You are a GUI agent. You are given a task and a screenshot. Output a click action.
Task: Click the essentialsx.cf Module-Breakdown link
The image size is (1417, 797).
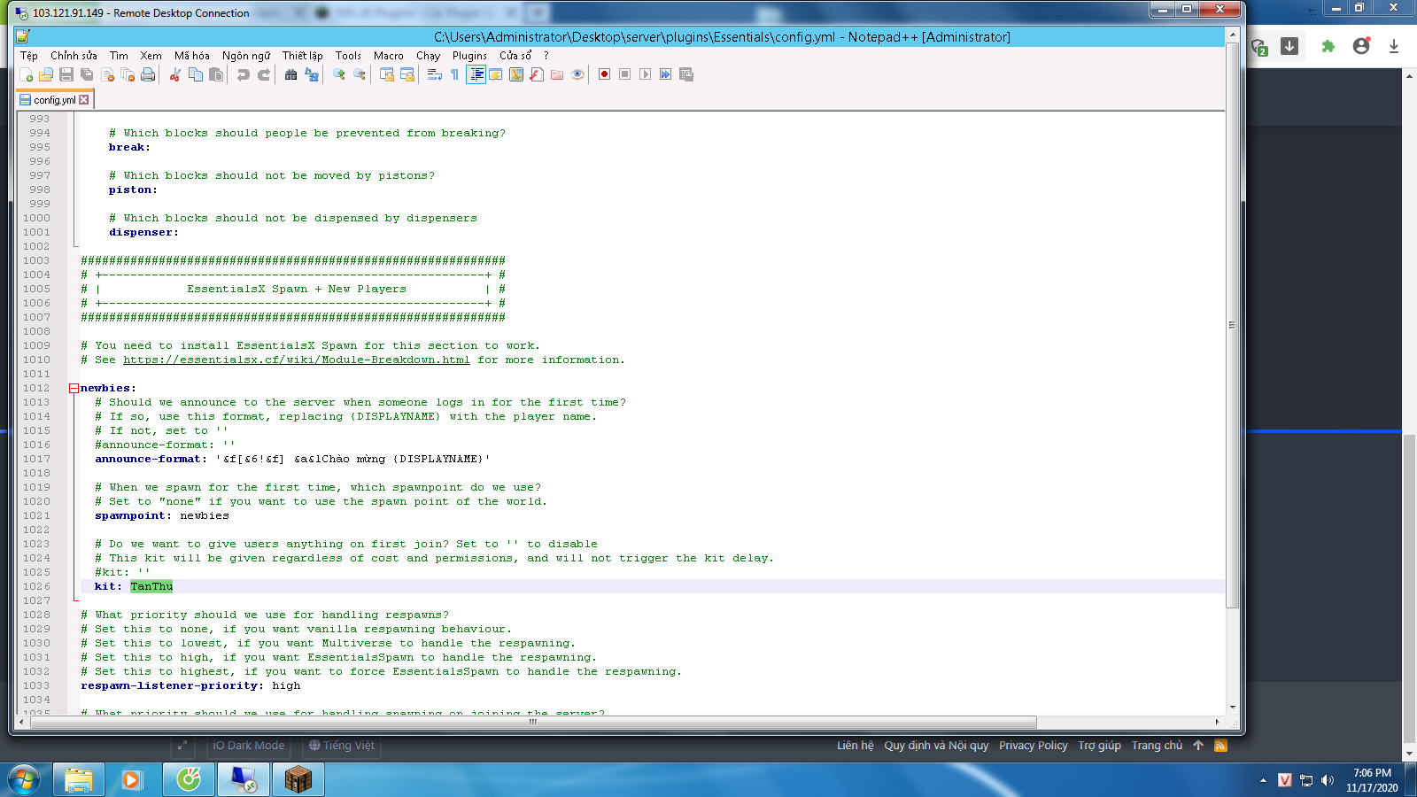tap(296, 360)
